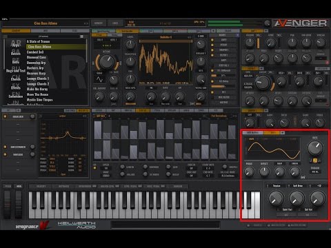Click MASTER FILTER in the bottom bar
The height and width of the screenshot is (248, 331).
coord(277,225)
